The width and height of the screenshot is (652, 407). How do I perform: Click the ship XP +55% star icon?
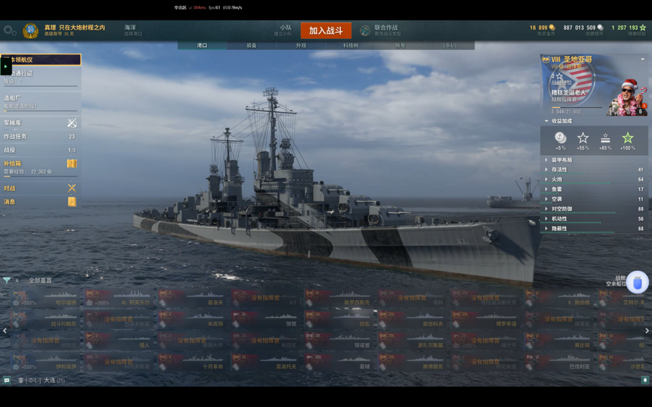[583, 138]
